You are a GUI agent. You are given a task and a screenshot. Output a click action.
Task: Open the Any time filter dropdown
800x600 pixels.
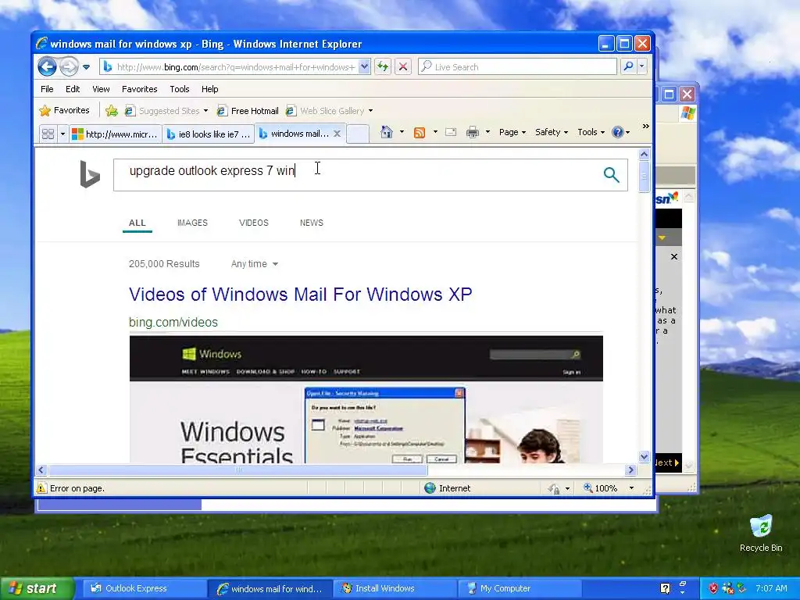coord(255,264)
